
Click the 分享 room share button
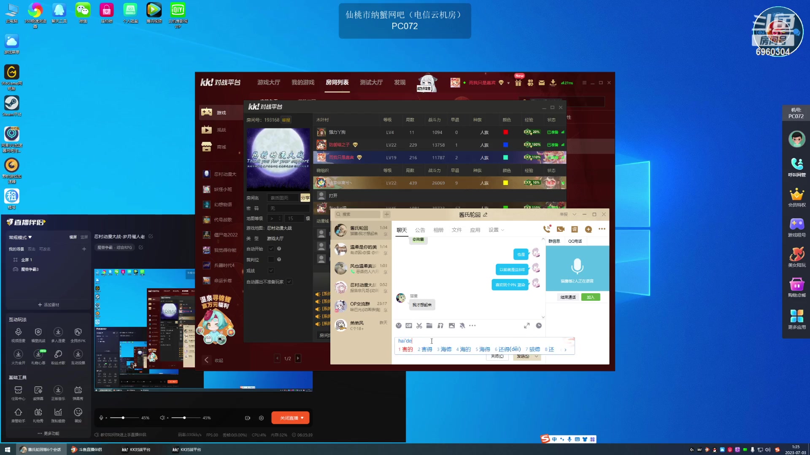tap(305, 198)
